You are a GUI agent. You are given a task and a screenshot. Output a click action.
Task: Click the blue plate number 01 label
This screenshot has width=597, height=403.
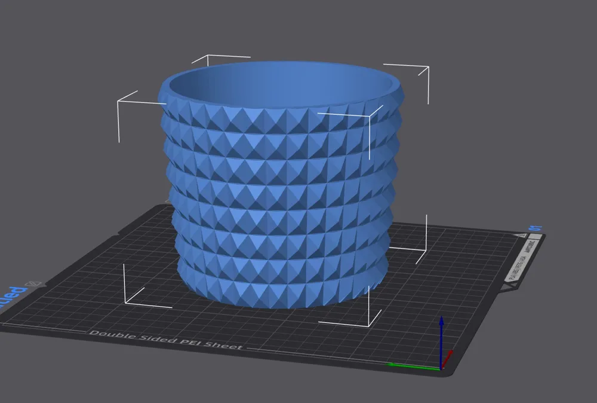536,228
